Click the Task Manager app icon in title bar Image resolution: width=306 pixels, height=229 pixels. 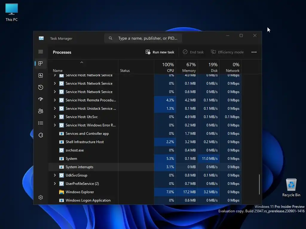(x=41, y=38)
